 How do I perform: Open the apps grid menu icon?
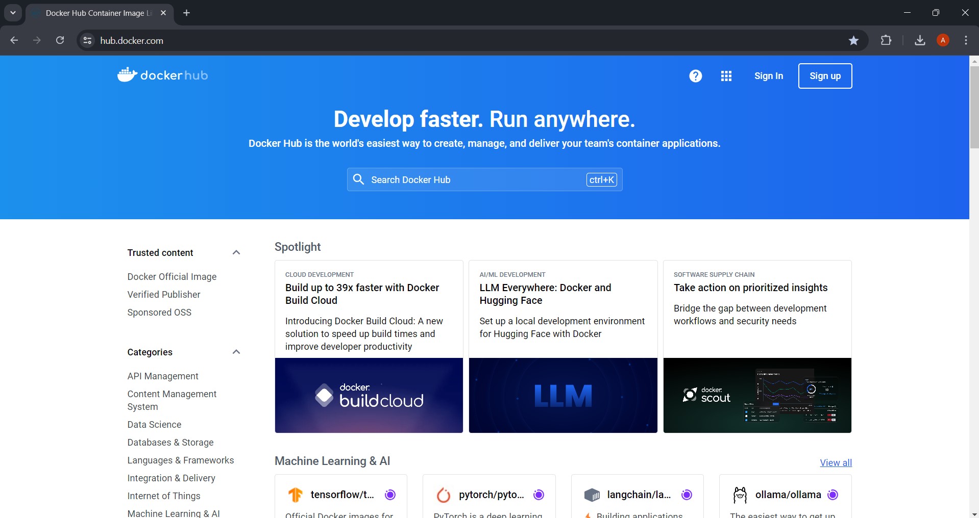pyautogui.click(x=726, y=76)
